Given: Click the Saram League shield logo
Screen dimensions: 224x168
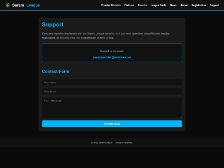Looking at the screenshot, I should point(7,5).
